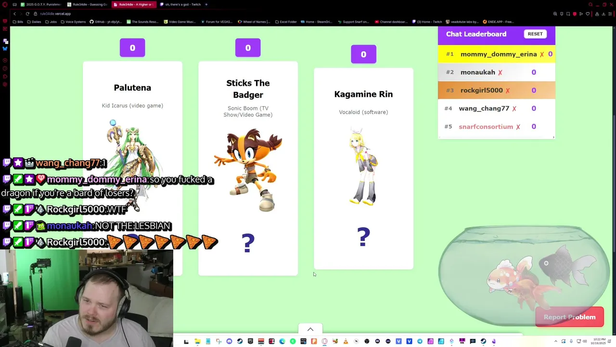This screenshot has height=347, width=616.
Task: Click the RESET button on Chat Leaderboard
Action: [x=535, y=34]
